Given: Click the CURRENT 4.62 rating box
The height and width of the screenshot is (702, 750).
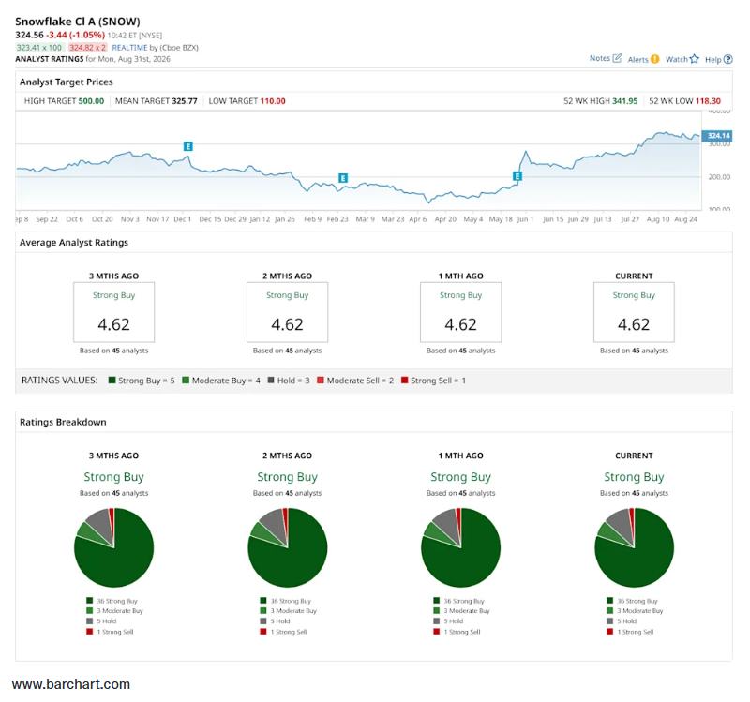Looking at the screenshot, I should click(635, 312).
